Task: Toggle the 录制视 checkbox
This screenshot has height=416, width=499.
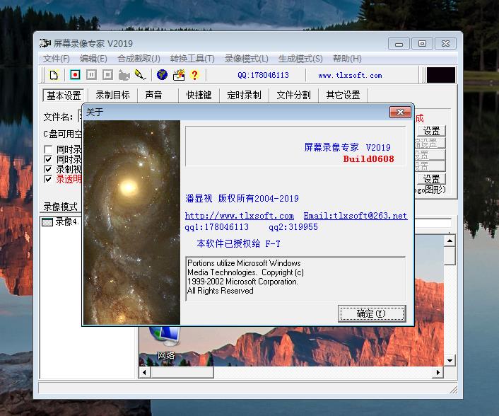Action: pos(48,170)
